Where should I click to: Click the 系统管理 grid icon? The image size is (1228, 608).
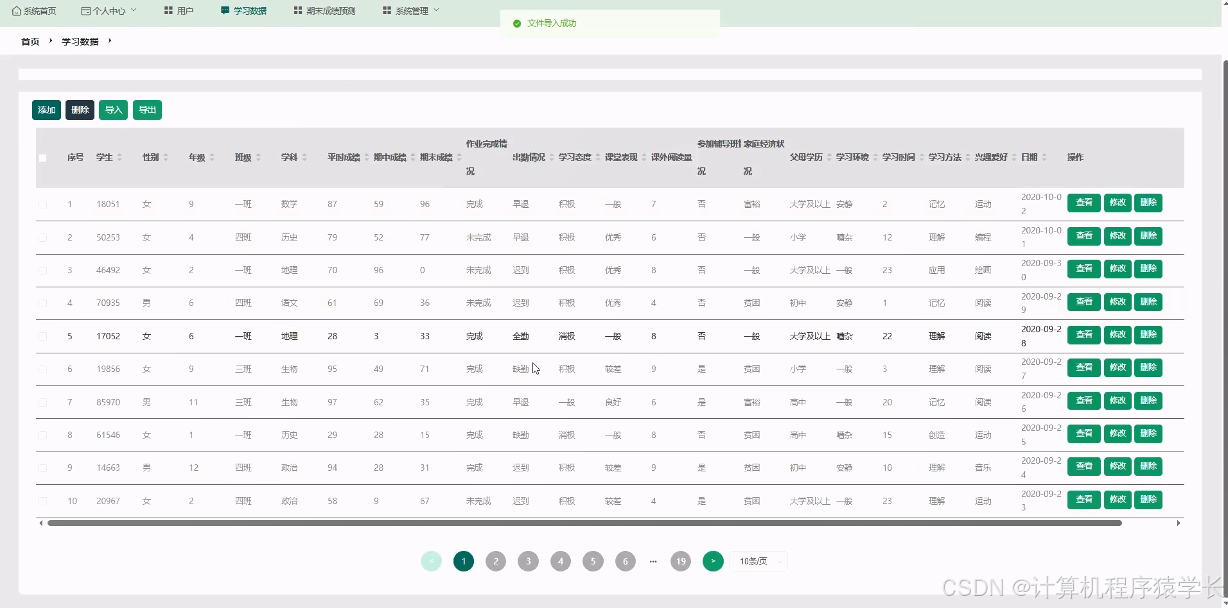387,11
